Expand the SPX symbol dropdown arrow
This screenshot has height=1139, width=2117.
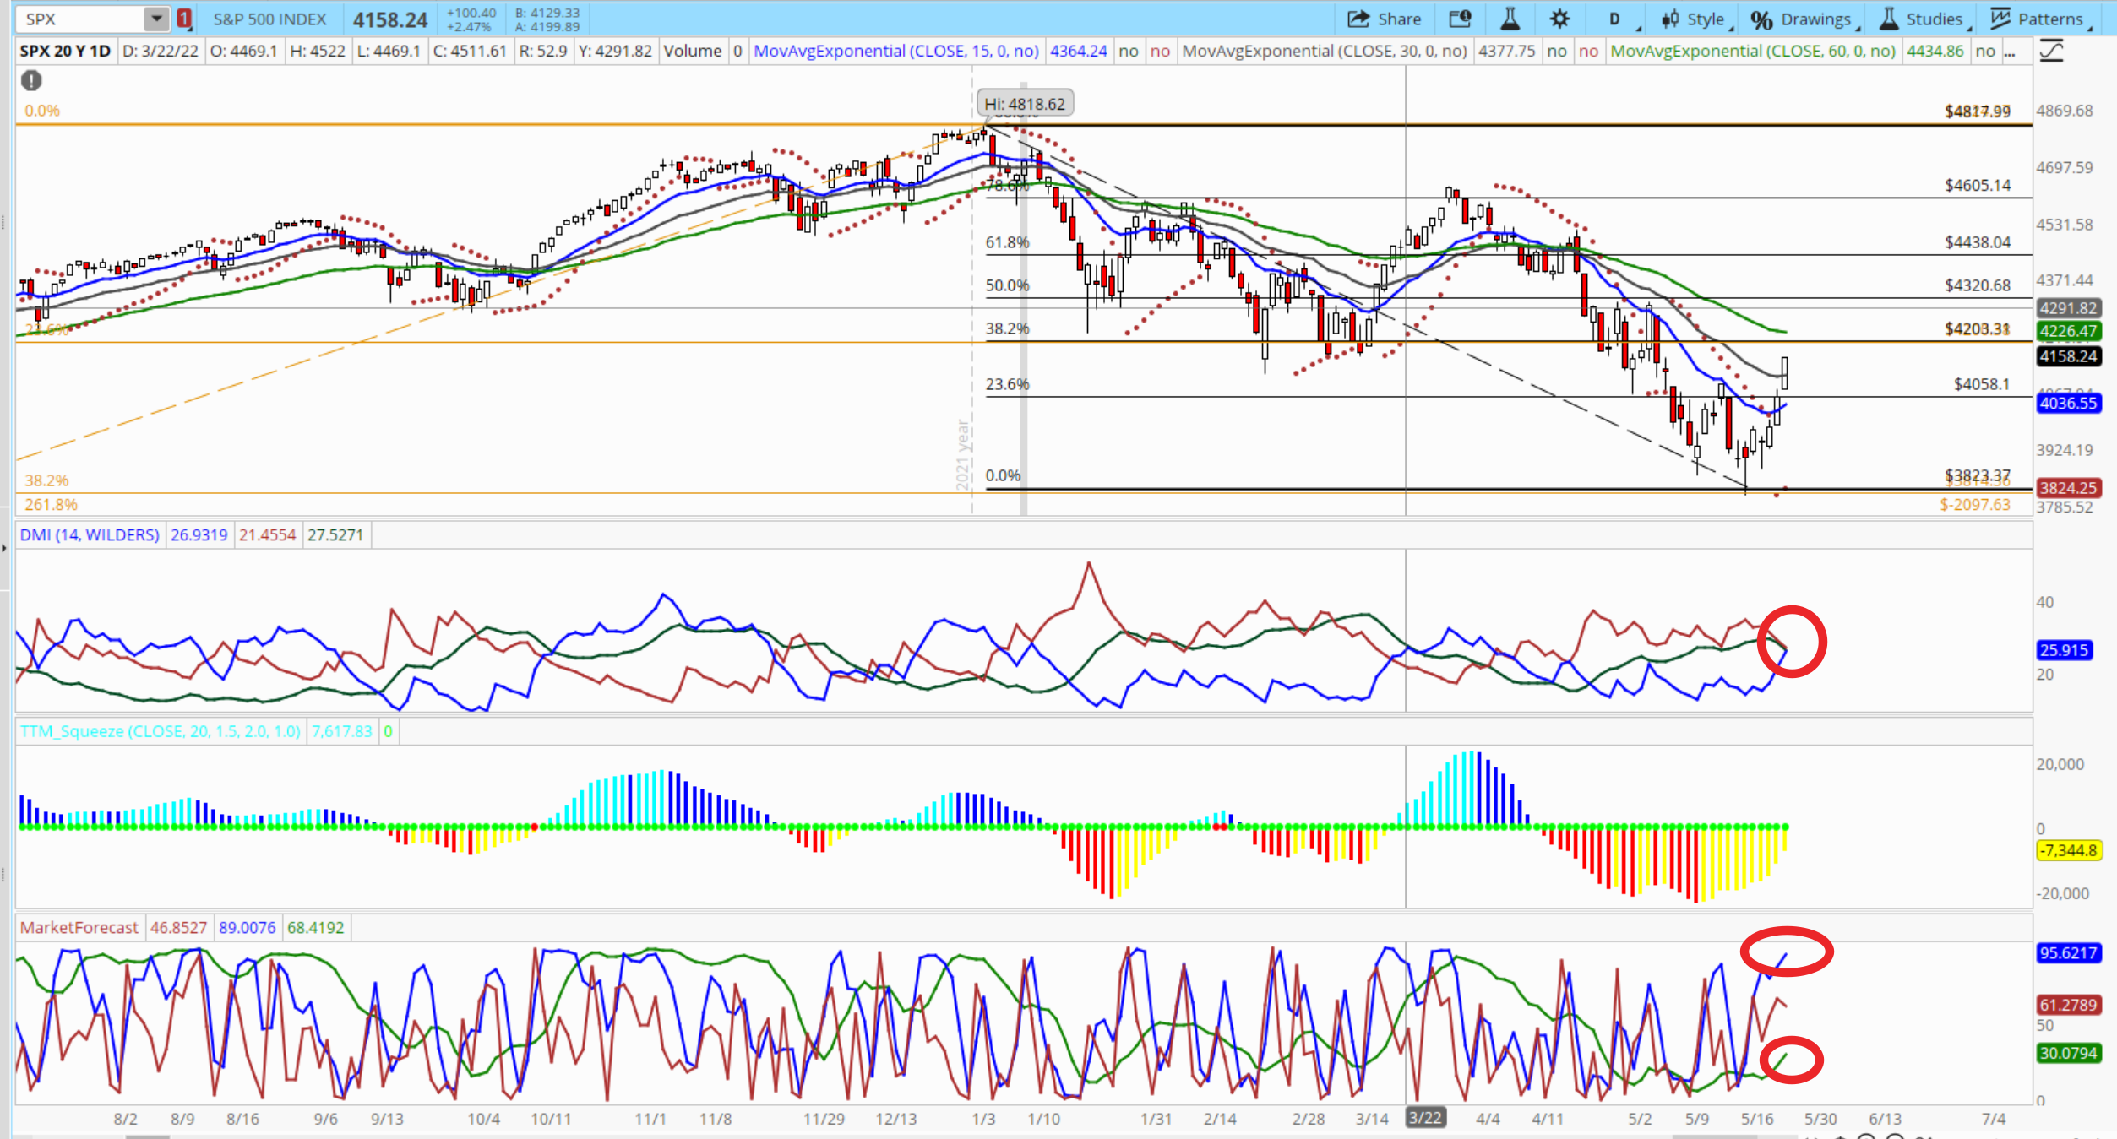click(x=156, y=19)
